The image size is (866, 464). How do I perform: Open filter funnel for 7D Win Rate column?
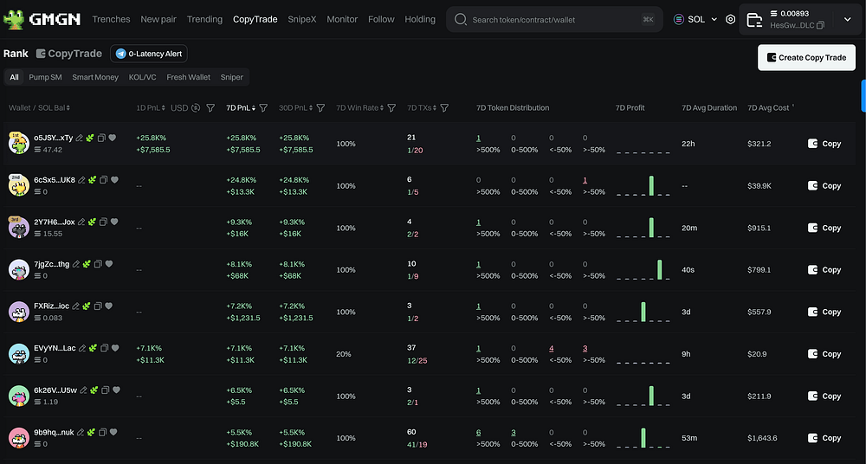coord(391,108)
